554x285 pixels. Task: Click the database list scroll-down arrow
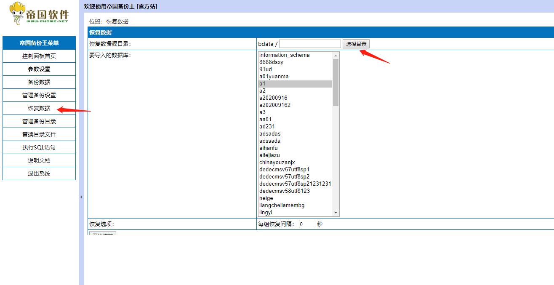[x=336, y=213]
